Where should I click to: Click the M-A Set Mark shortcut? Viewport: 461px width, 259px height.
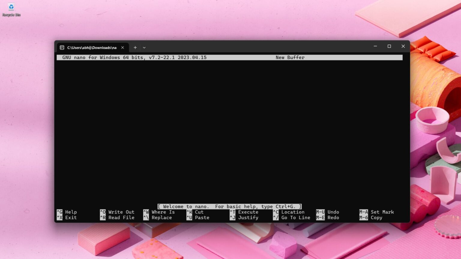376,212
